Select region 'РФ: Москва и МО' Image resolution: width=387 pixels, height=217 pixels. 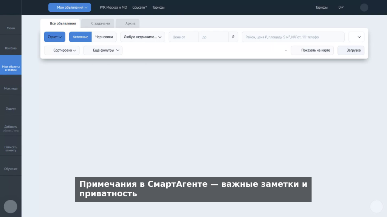coord(113,8)
